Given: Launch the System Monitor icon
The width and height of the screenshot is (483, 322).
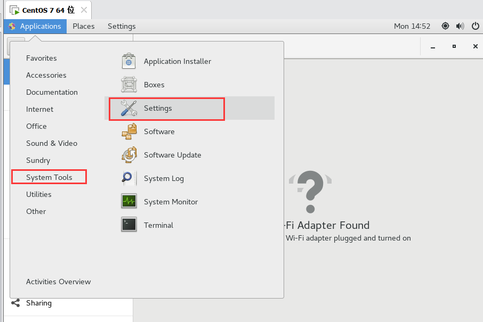Looking at the screenshot, I should tap(129, 201).
